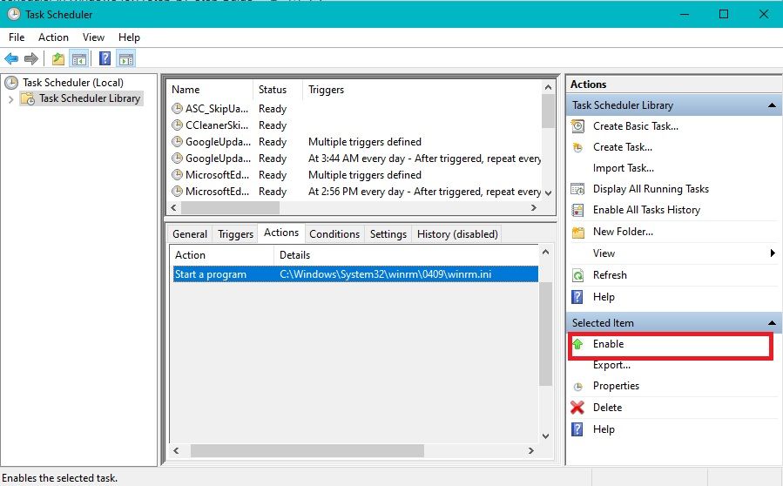783x486 pixels.
Task: Switch to the Conditions tab
Action: click(x=334, y=234)
